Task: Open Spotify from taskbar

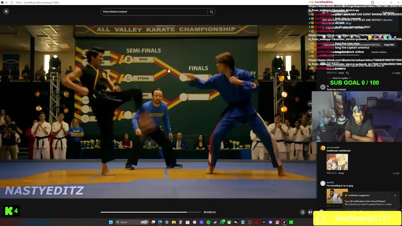Action: pos(208,222)
